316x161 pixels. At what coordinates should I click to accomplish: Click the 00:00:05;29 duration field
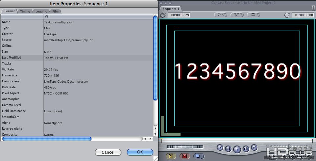[x=179, y=15]
